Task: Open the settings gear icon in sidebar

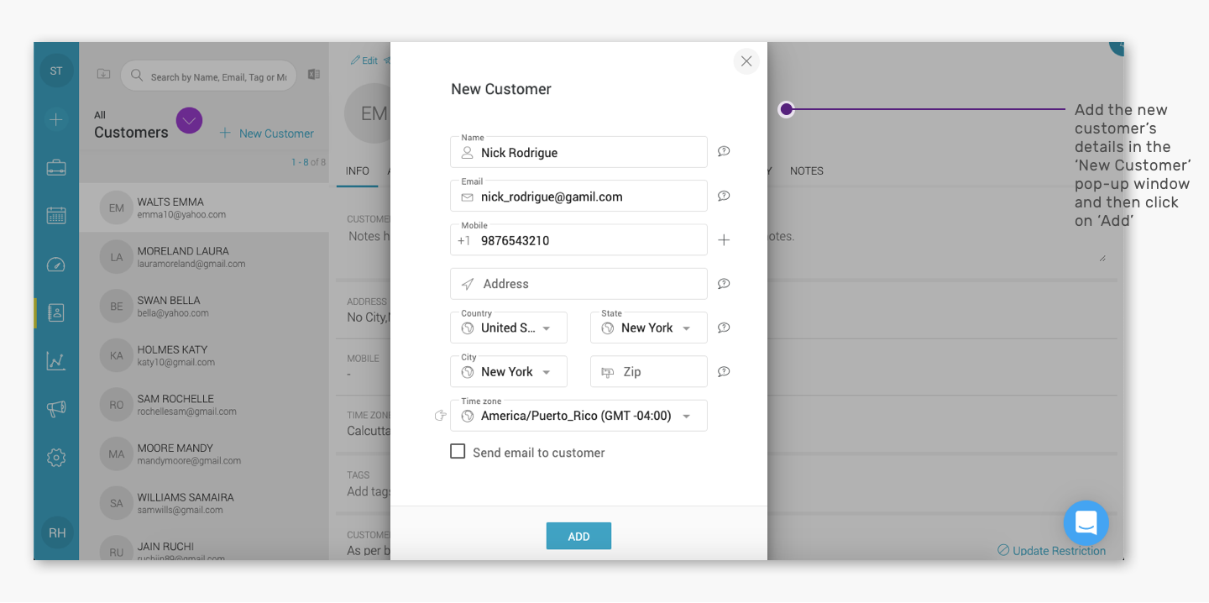Action: [x=56, y=458]
